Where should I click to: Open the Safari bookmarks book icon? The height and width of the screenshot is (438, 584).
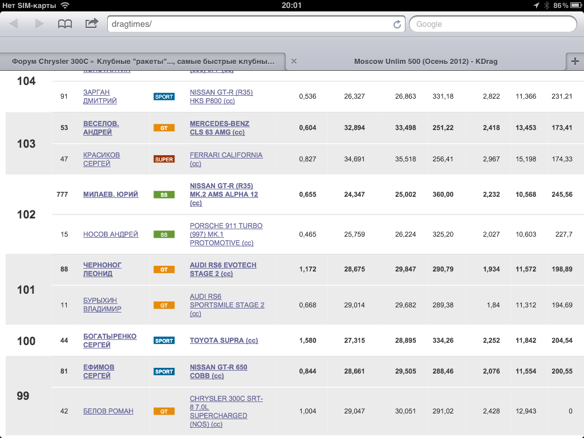coord(65,24)
